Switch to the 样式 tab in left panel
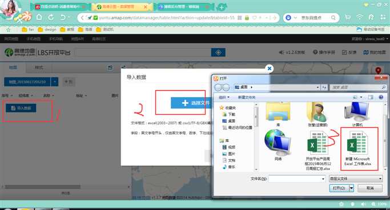390x210 pixels. (39, 67)
